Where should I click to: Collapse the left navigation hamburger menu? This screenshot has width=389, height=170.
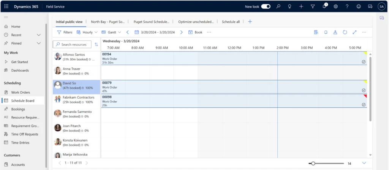point(6,17)
